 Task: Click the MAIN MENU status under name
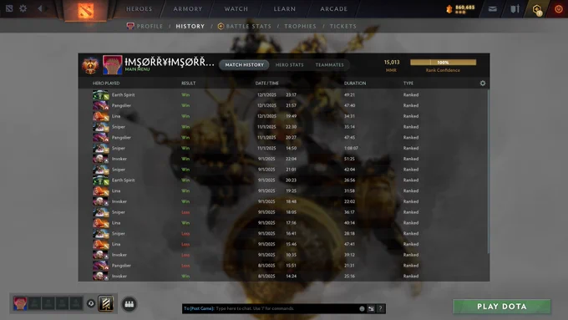click(137, 69)
